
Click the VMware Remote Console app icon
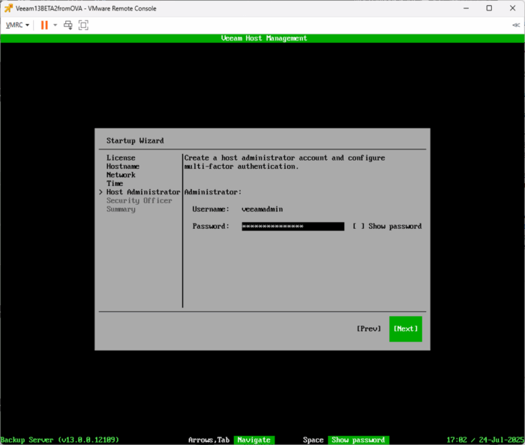(9, 8)
